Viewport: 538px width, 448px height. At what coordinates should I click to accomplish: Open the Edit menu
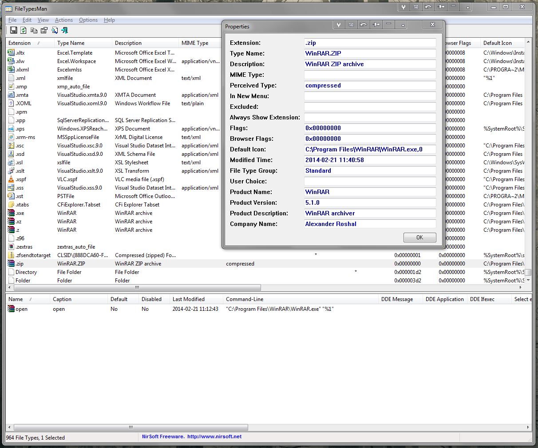click(x=27, y=20)
